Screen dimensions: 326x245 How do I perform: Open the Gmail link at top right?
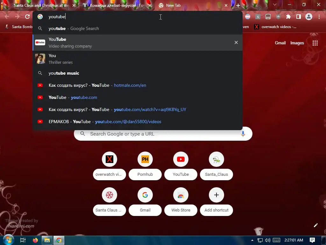(280, 43)
